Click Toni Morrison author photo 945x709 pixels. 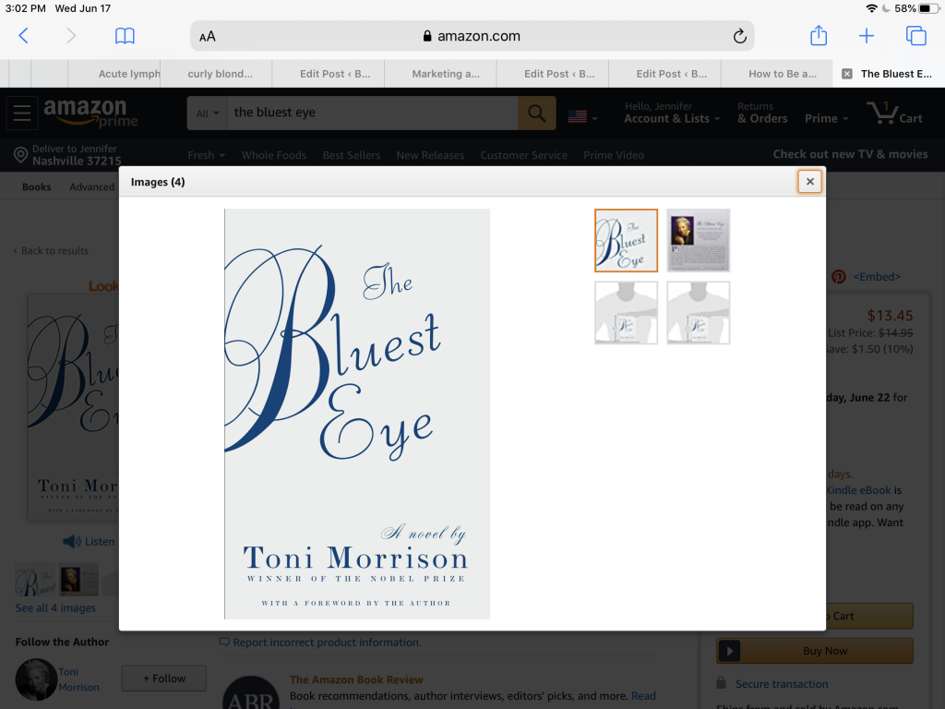36,679
